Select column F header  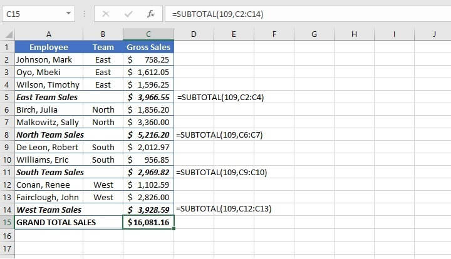coord(274,34)
